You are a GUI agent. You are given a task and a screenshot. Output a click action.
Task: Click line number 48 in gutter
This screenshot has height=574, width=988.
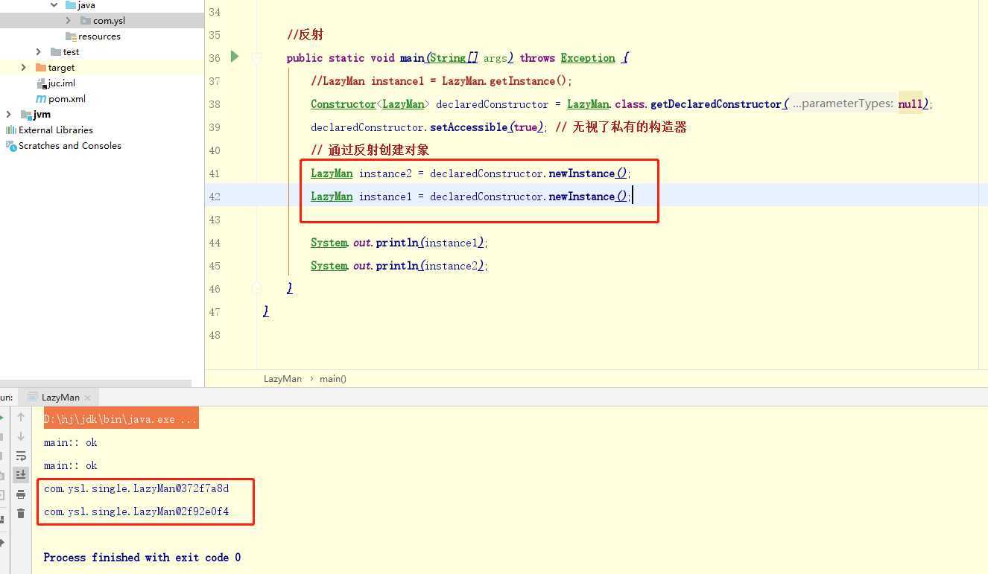coord(215,335)
